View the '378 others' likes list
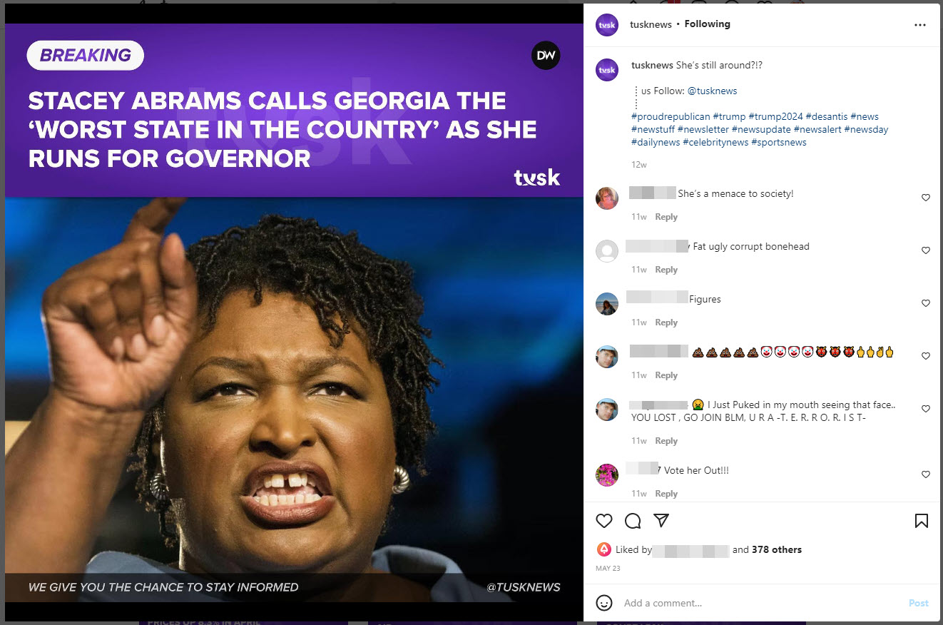This screenshot has height=625, width=943. point(777,549)
